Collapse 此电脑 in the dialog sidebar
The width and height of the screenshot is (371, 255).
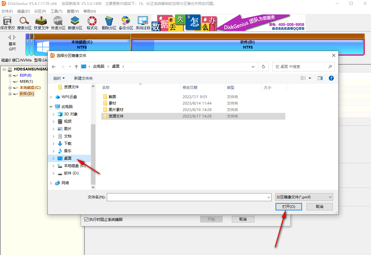[x=50, y=106]
